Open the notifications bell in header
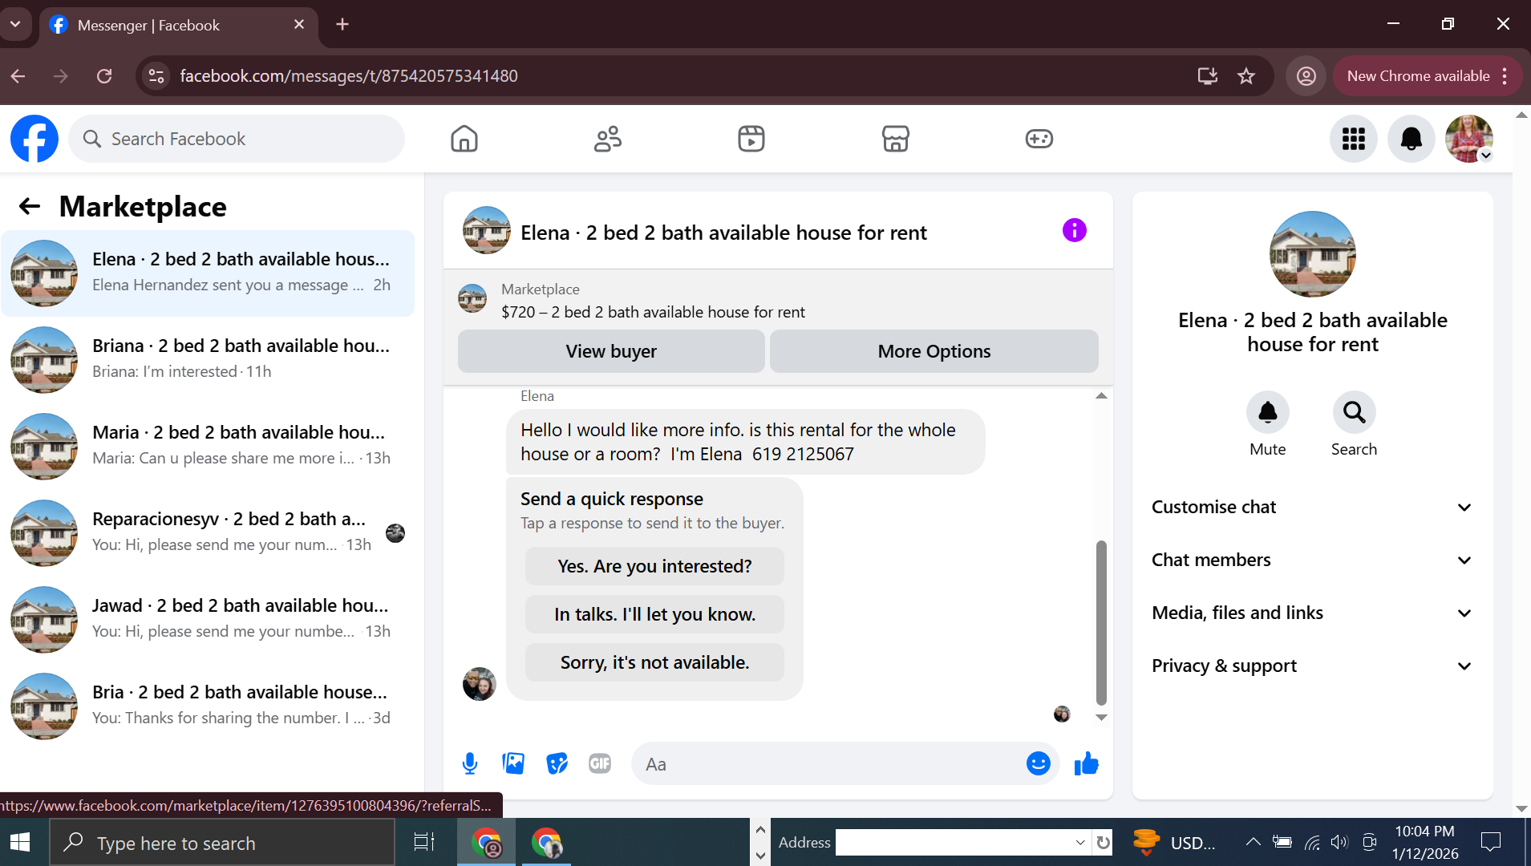Image resolution: width=1531 pixels, height=866 pixels. click(1412, 139)
